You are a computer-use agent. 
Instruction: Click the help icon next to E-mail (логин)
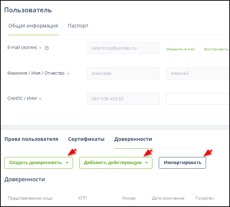[47, 48]
